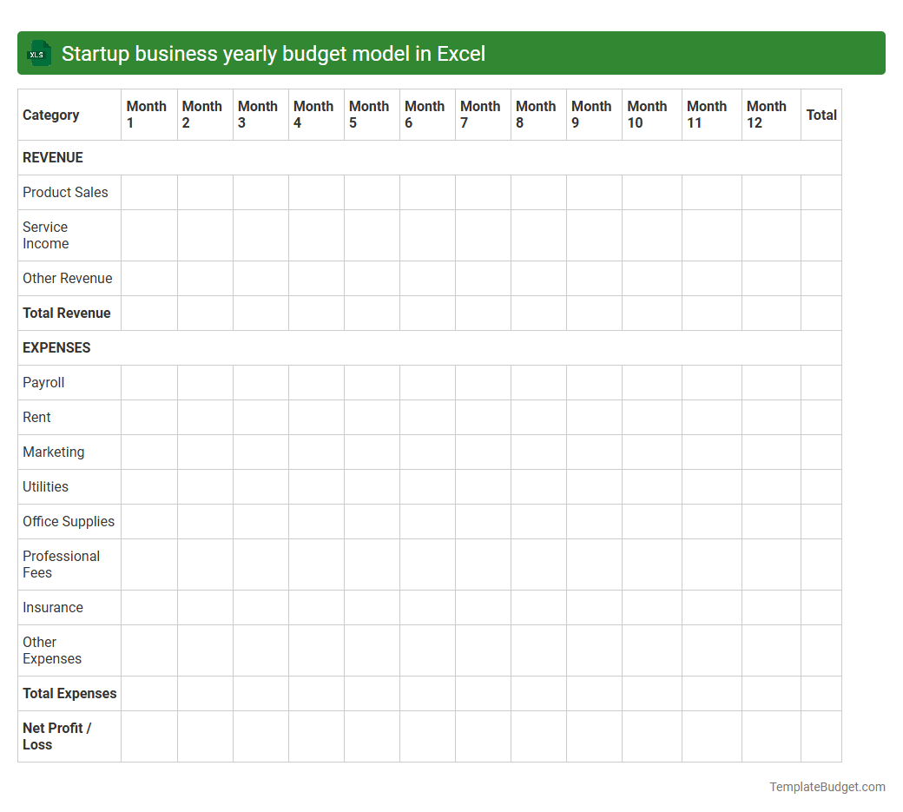Click the Other Revenue row label
The width and height of the screenshot is (903, 812).
pos(68,278)
